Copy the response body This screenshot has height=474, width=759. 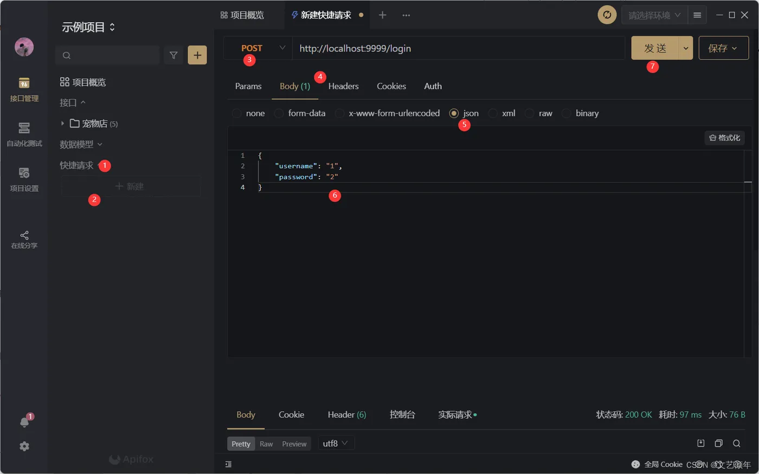pyautogui.click(x=718, y=443)
